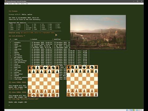Pick the h8 black rook on the left board
The height and width of the screenshot is (111, 148).
57,68
